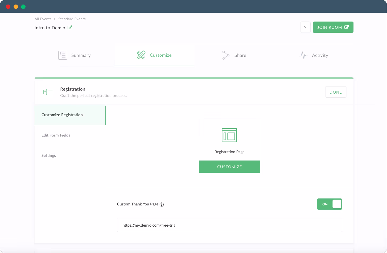Viewport: 387px width, 253px height.
Task: Click the green CUSTOMIZE button
Action: click(229, 167)
